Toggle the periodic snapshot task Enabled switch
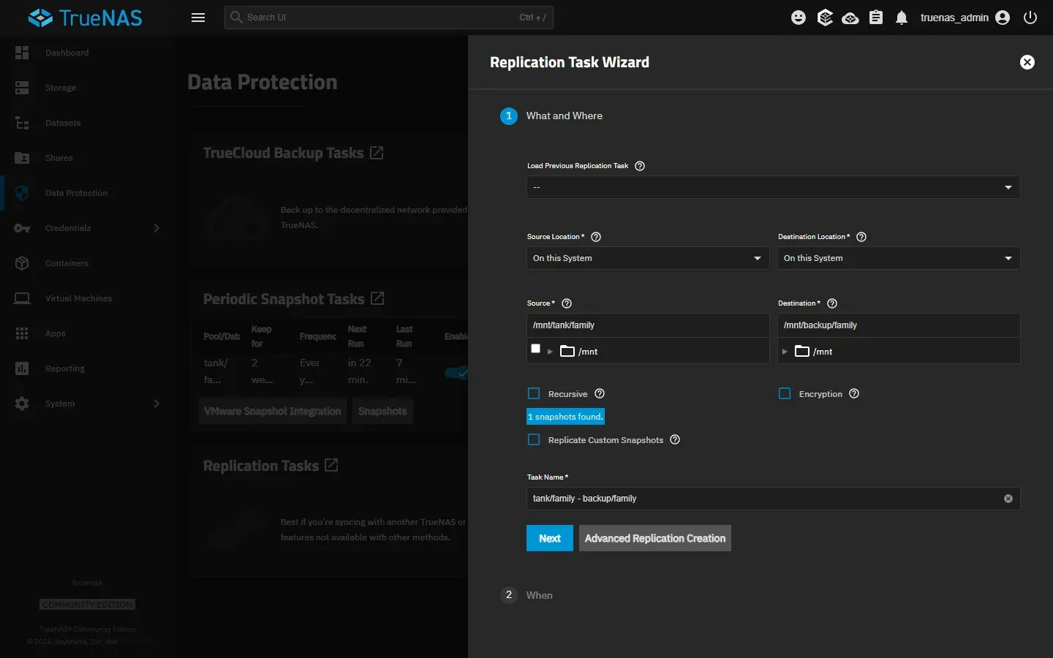Screen dimensions: 1053x658 [456, 373]
